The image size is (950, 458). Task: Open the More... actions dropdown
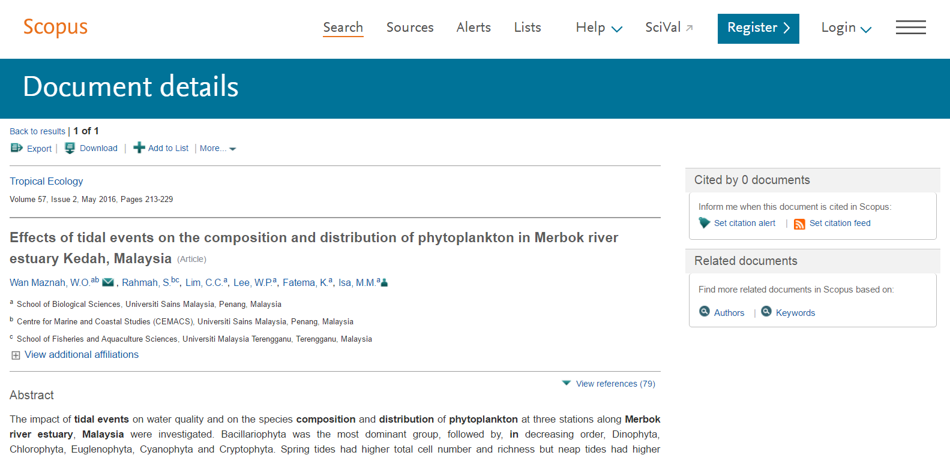point(217,148)
